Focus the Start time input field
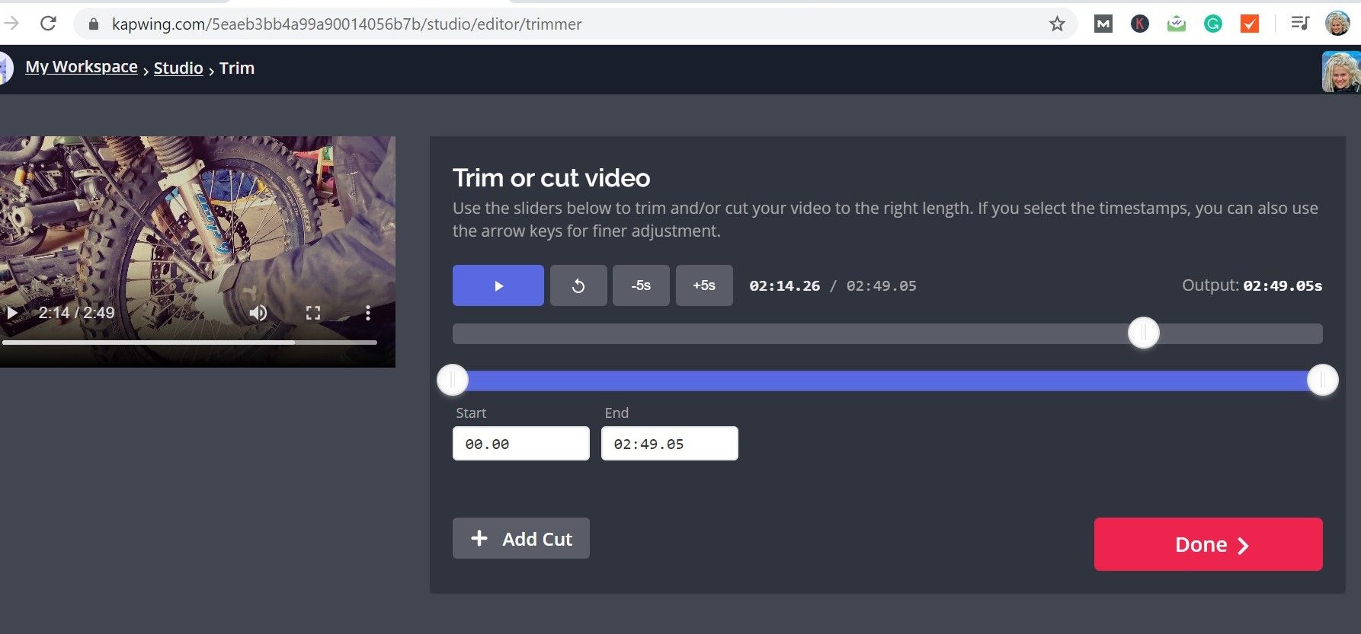The height and width of the screenshot is (634, 1361). [520, 444]
